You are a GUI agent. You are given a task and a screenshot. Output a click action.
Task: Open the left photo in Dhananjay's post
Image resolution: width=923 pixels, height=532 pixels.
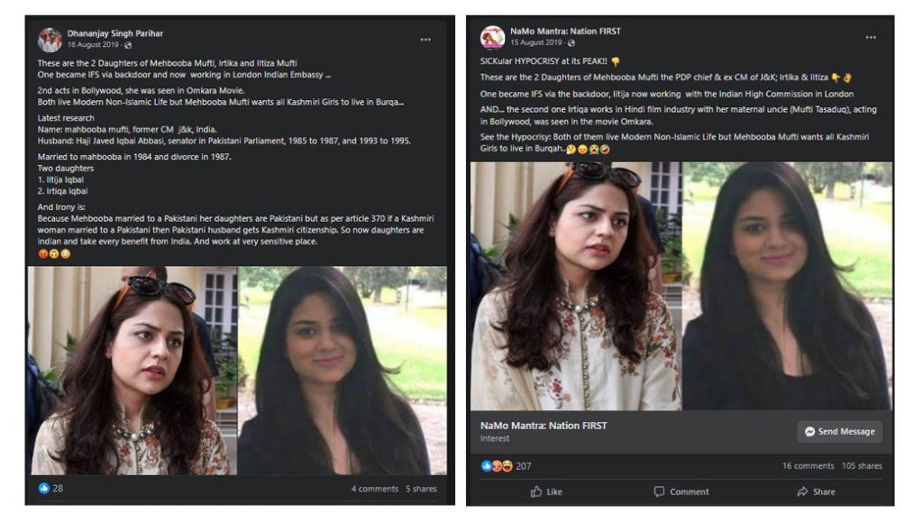coord(133,371)
